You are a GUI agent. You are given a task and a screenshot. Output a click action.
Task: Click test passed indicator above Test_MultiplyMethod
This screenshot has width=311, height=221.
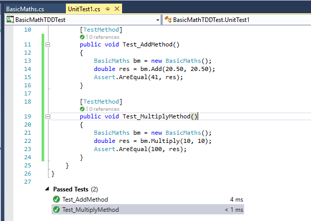pyautogui.click(x=82, y=109)
